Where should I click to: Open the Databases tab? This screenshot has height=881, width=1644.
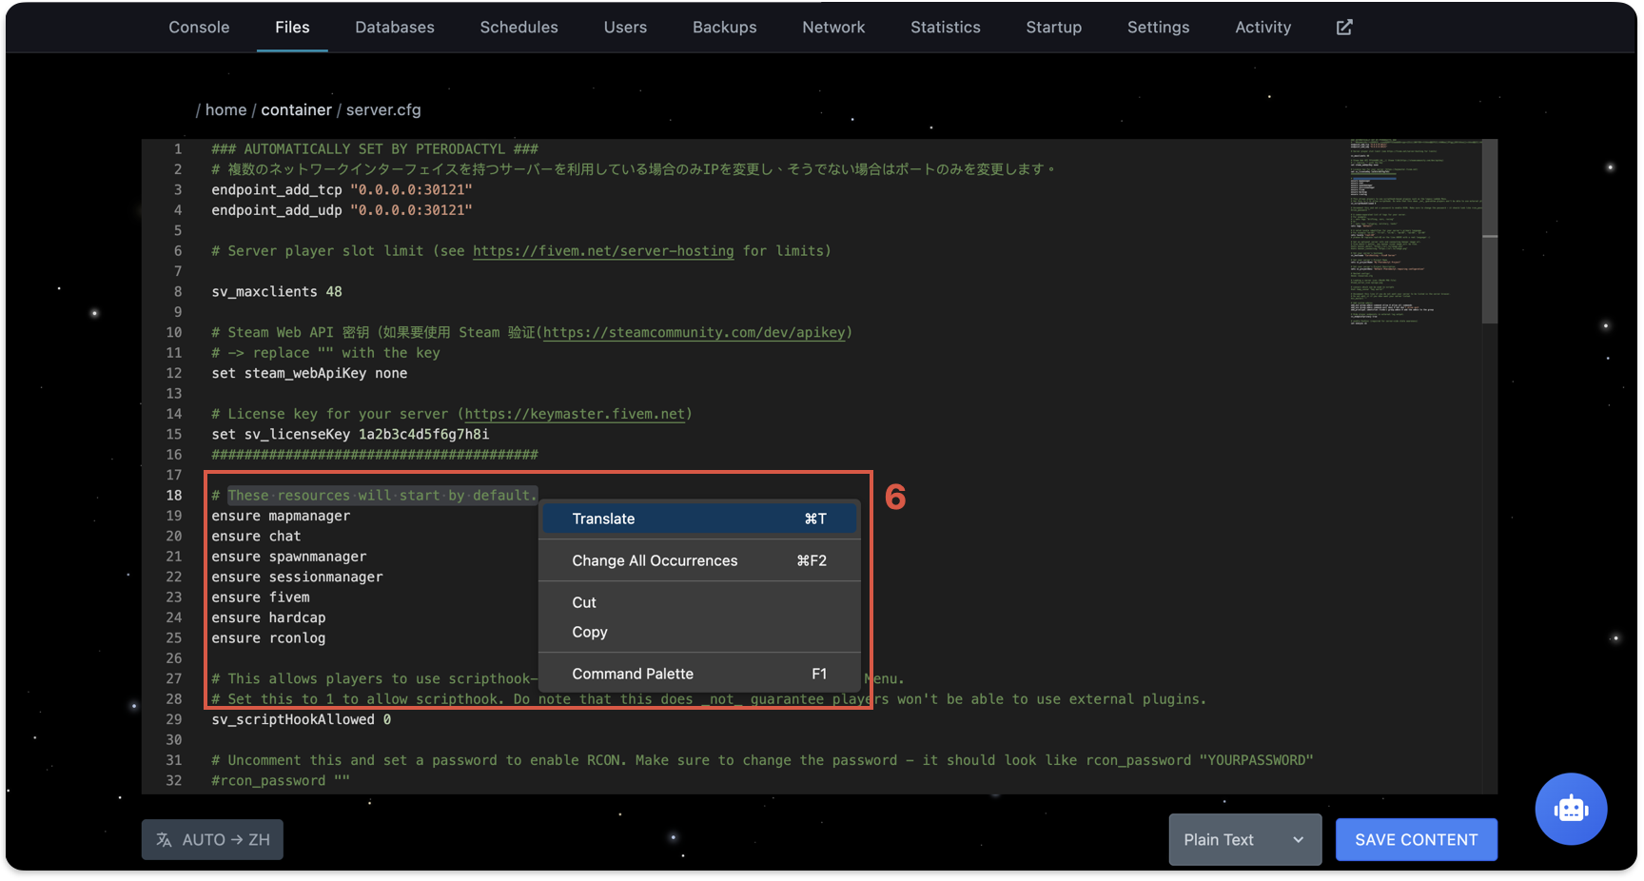[394, 28]
